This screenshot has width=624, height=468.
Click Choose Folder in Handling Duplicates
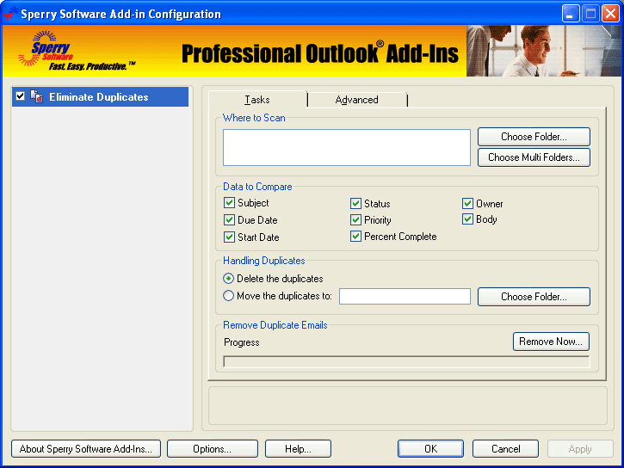click(534, 297)
